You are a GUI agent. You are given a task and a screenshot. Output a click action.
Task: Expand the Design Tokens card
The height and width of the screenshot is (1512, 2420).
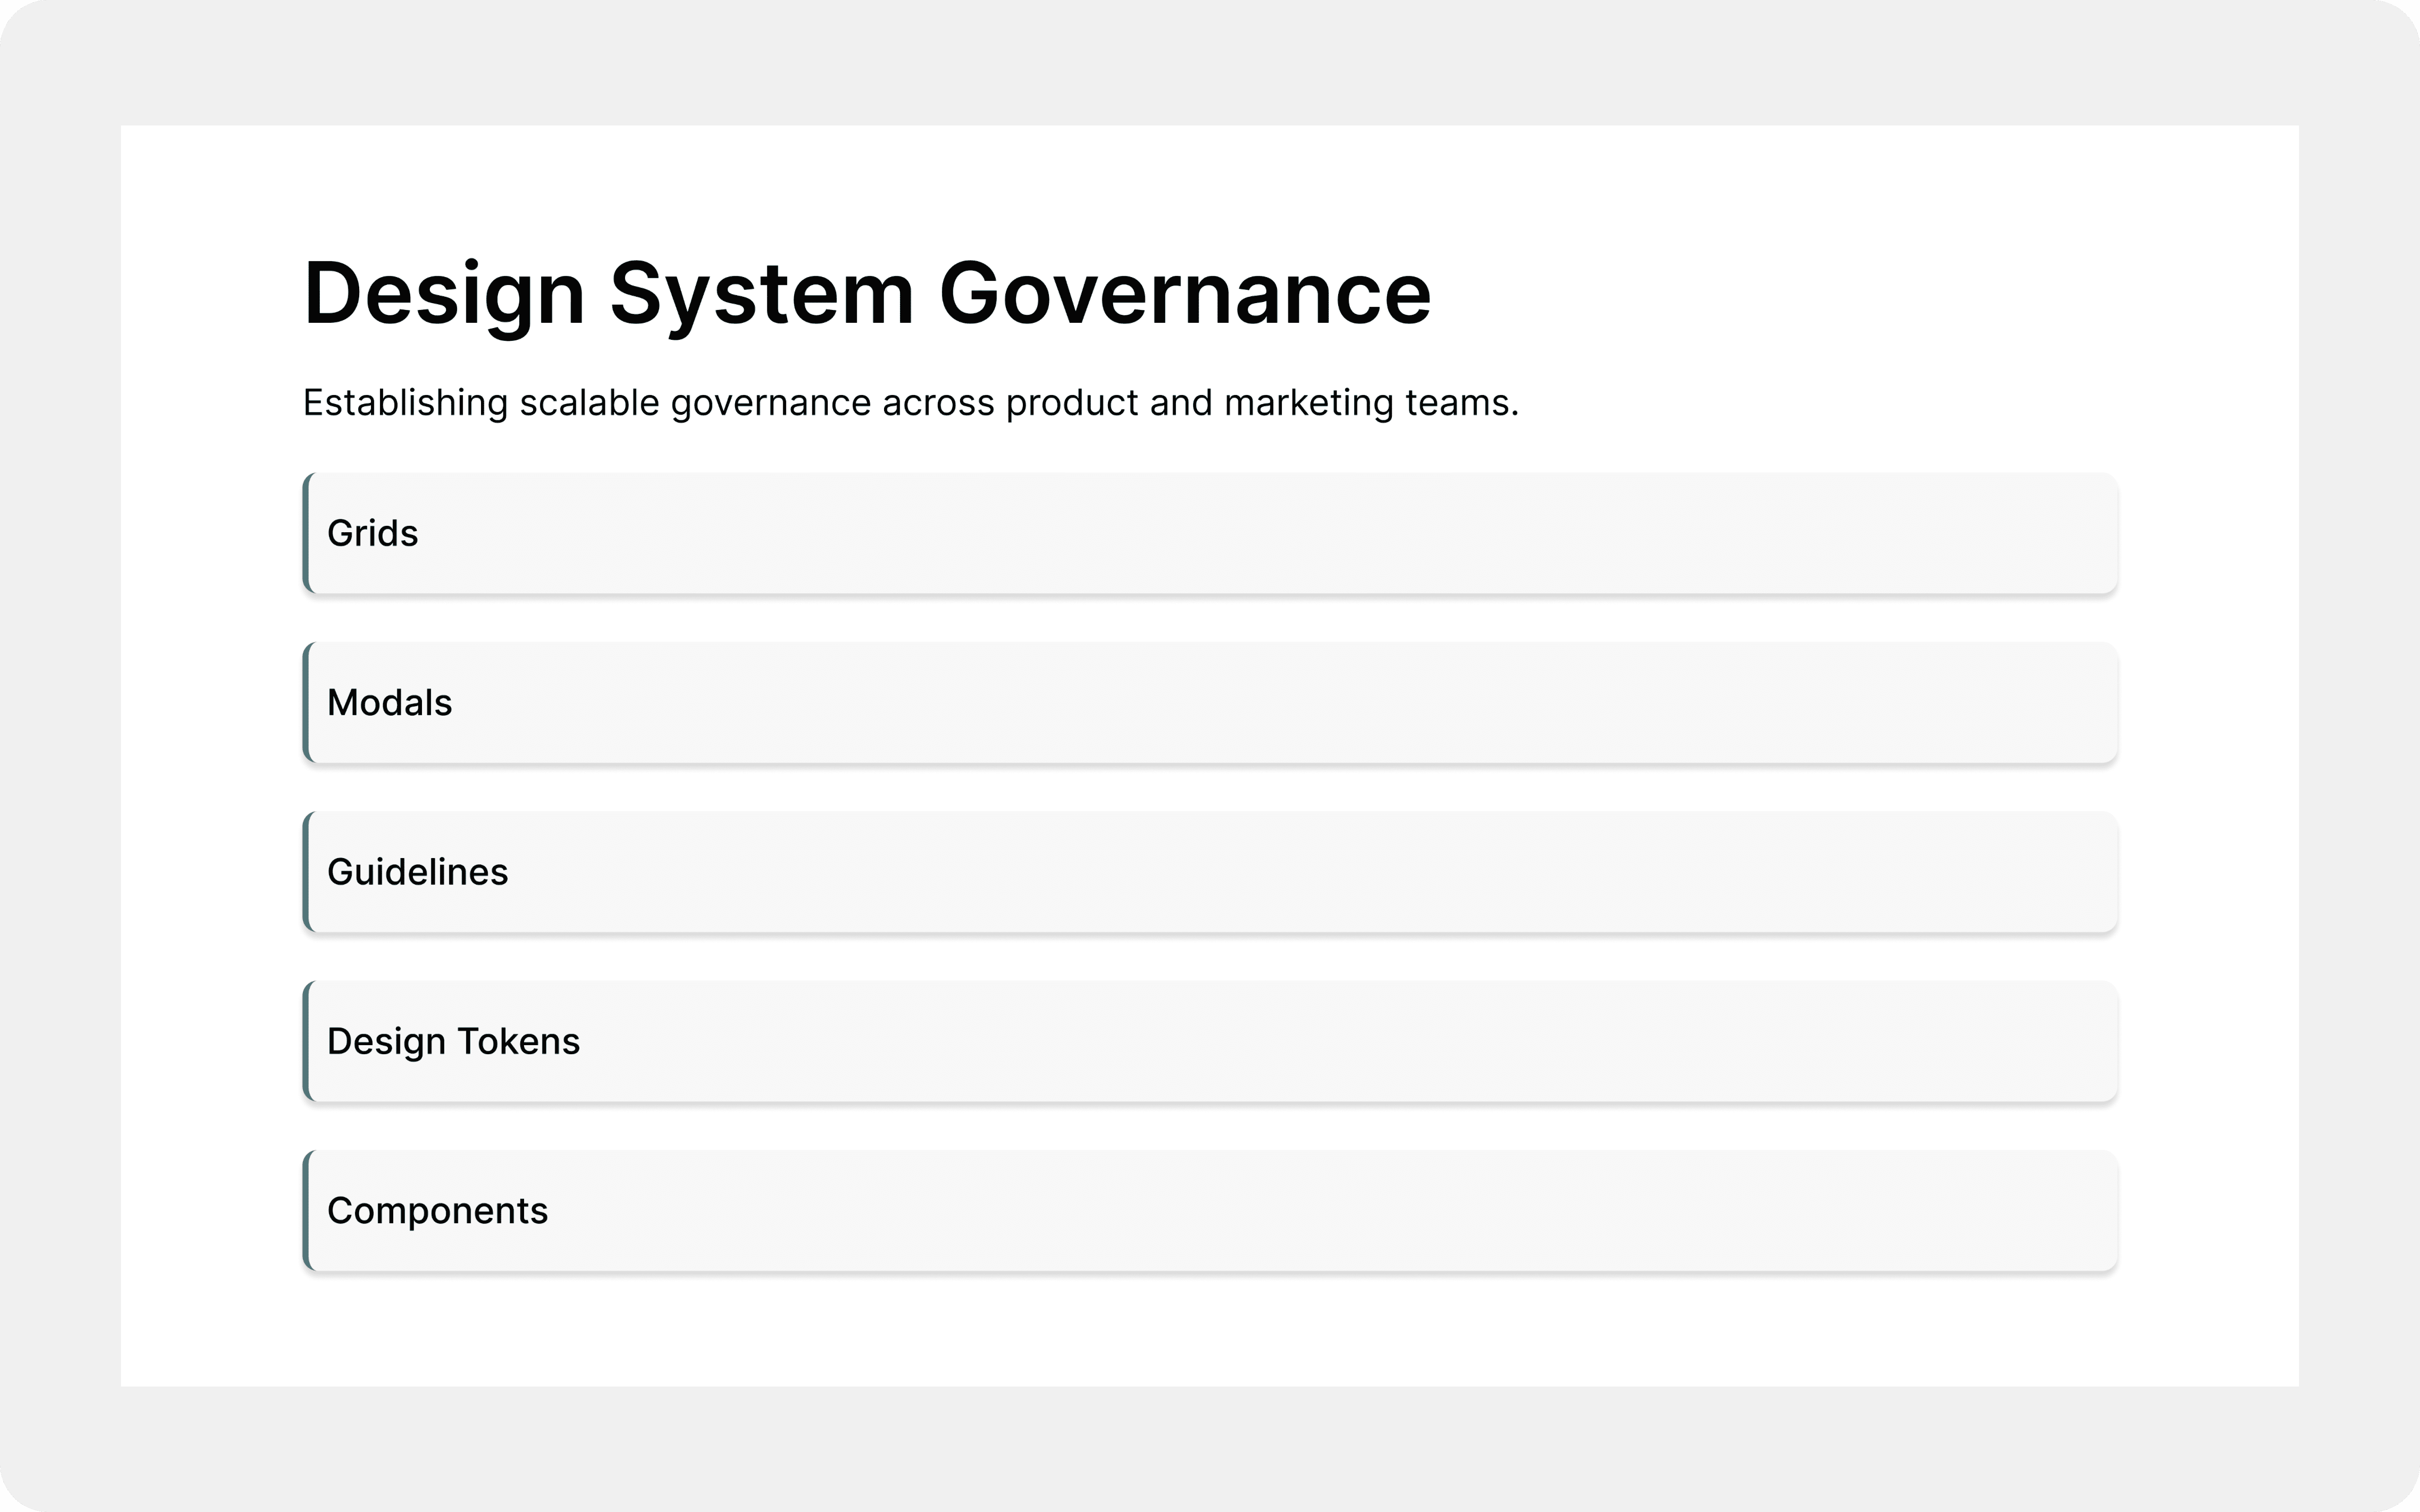[1210, 1042]
